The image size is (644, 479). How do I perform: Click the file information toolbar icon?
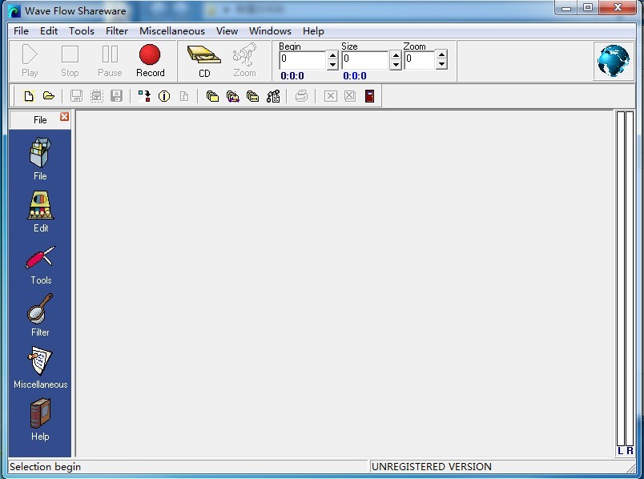164,96
